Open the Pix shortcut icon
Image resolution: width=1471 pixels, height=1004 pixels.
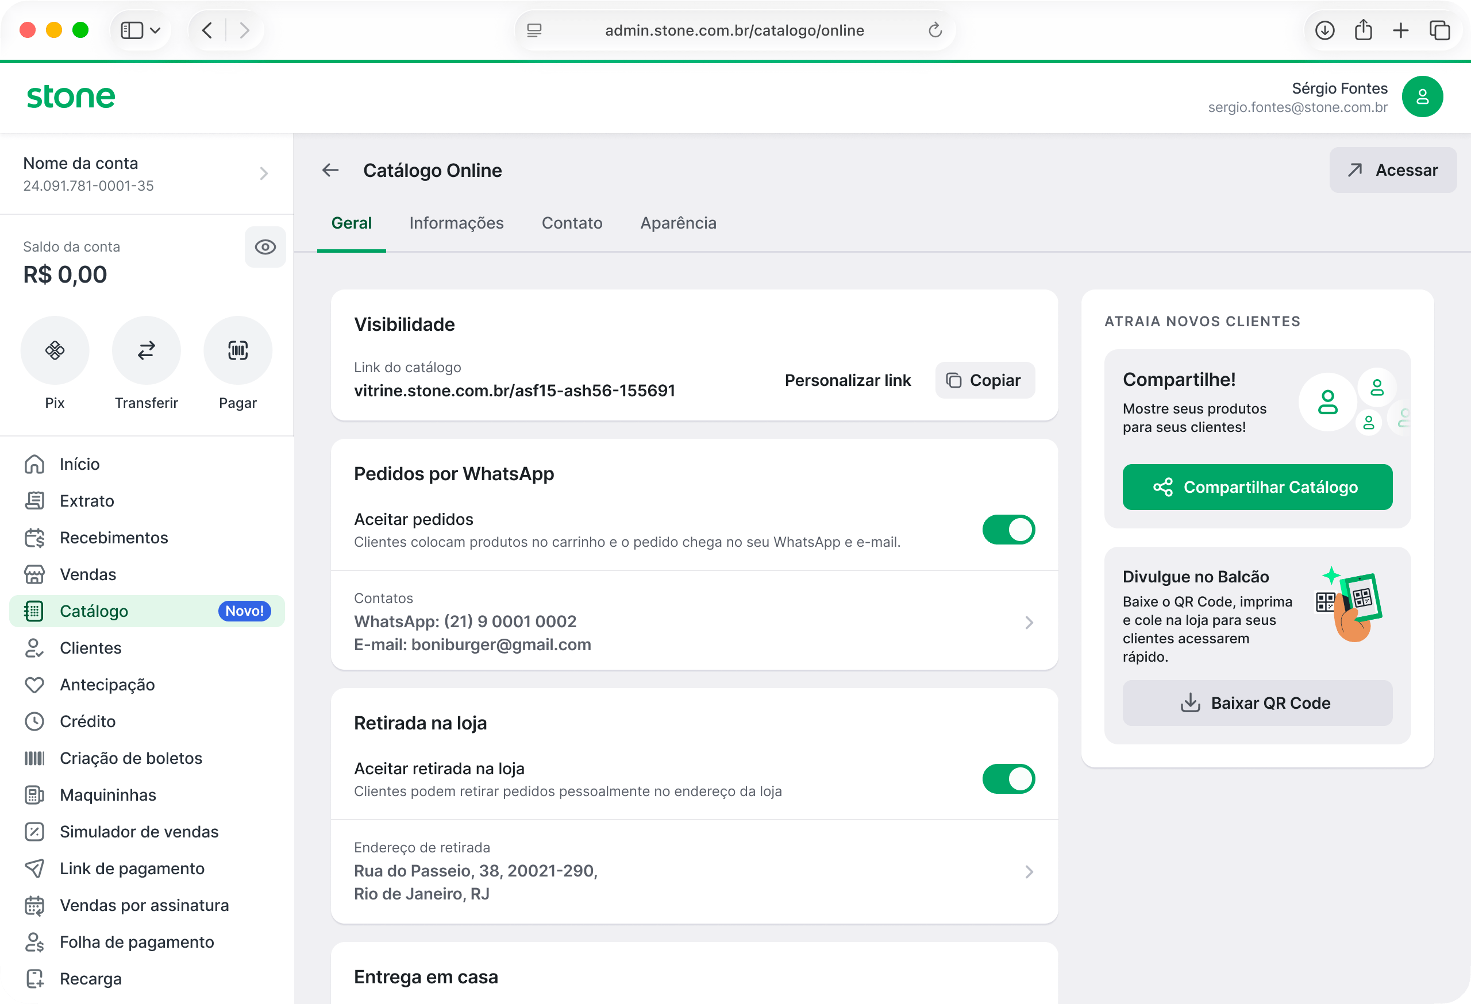click(x=55, y=350)
